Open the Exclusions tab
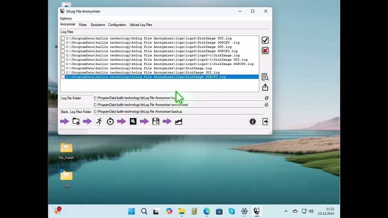The image size is (388, 218). pos(98,25)
